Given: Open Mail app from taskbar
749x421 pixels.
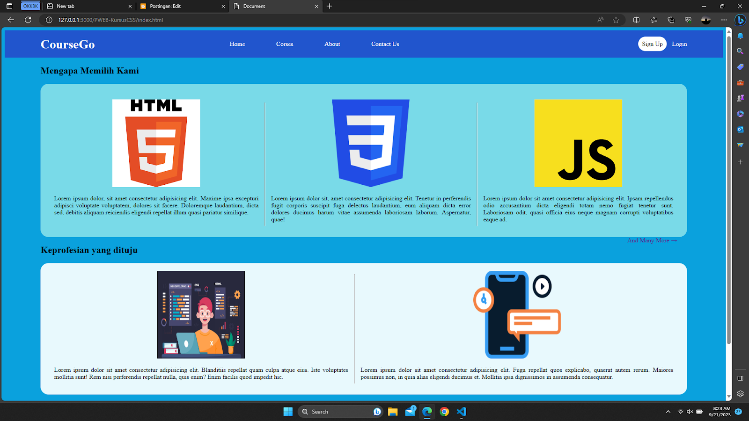Looking at the screenshot, I should (x=410, y=412).
